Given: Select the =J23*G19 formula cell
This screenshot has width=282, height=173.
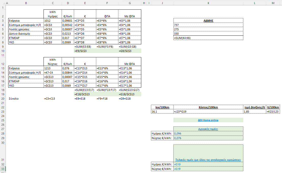Looking at the screenshot, I should pyautogui.click(x=208, y=112).
